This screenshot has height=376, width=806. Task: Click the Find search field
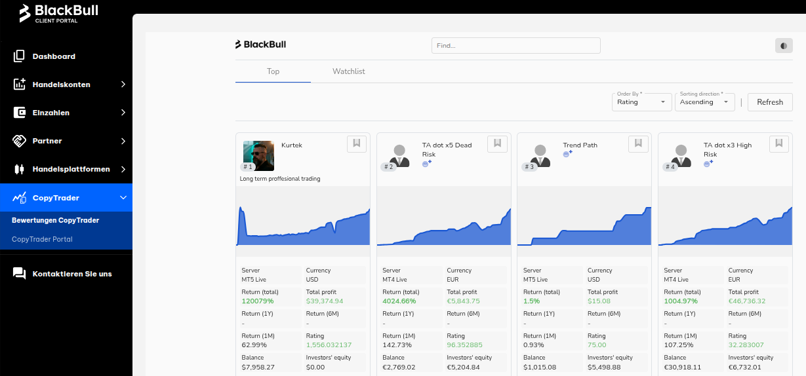point(516,46)
